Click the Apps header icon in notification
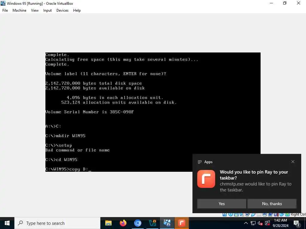The height and width of the screenshot is (229, 306). click(200, 162)
